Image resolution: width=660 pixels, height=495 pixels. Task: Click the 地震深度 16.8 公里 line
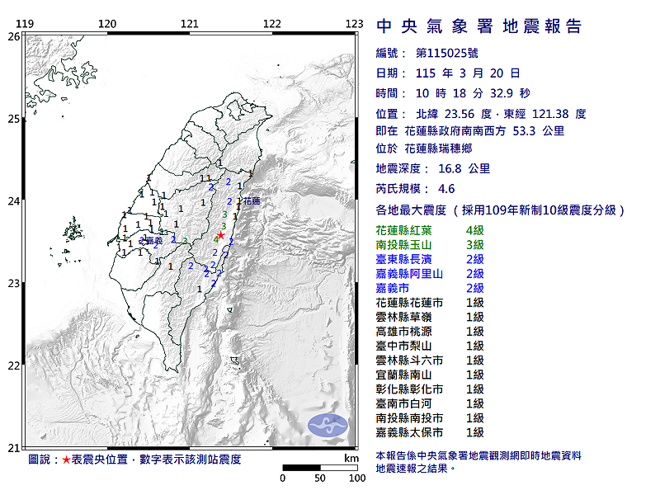pyautogui.click(x=432, y=169)
